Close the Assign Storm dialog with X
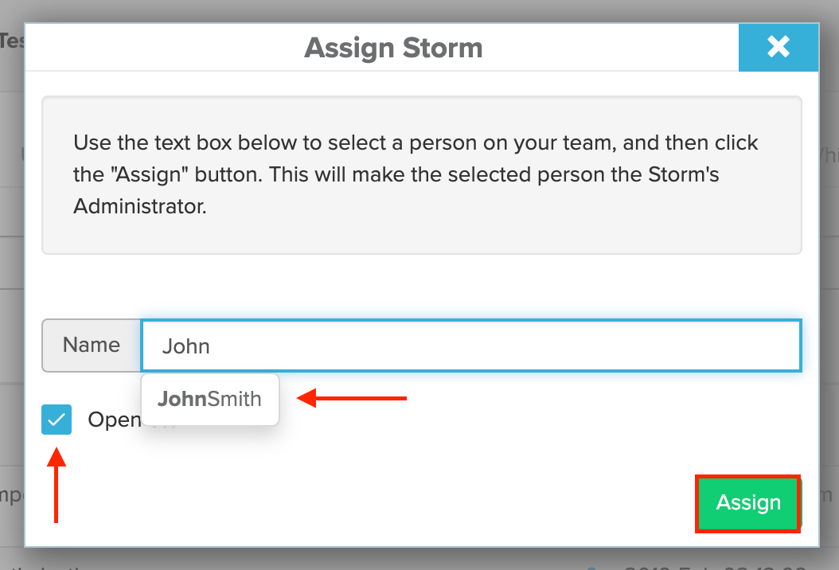The width and height of the screenshot is (839, 570). point(778,47)
